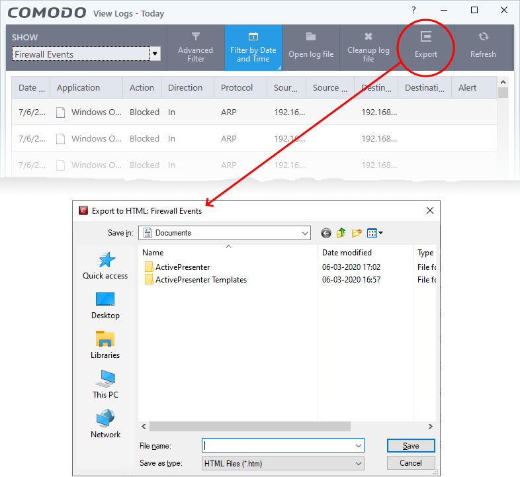Viewport: 520px width, 477px height.
Task: Select Filter by Date and Time
Action: click(x=253, y=47)
